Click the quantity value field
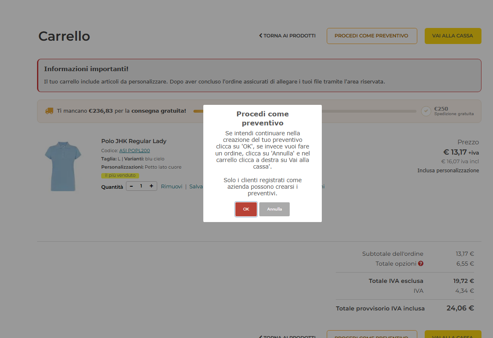 [x=141, y=186]
